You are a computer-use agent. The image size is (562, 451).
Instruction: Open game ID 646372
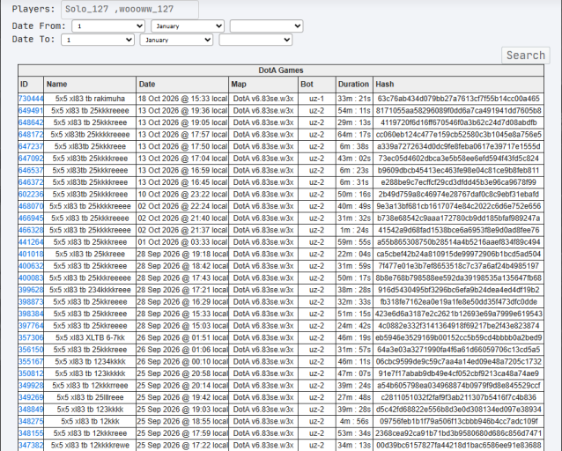tap(31, 182)
